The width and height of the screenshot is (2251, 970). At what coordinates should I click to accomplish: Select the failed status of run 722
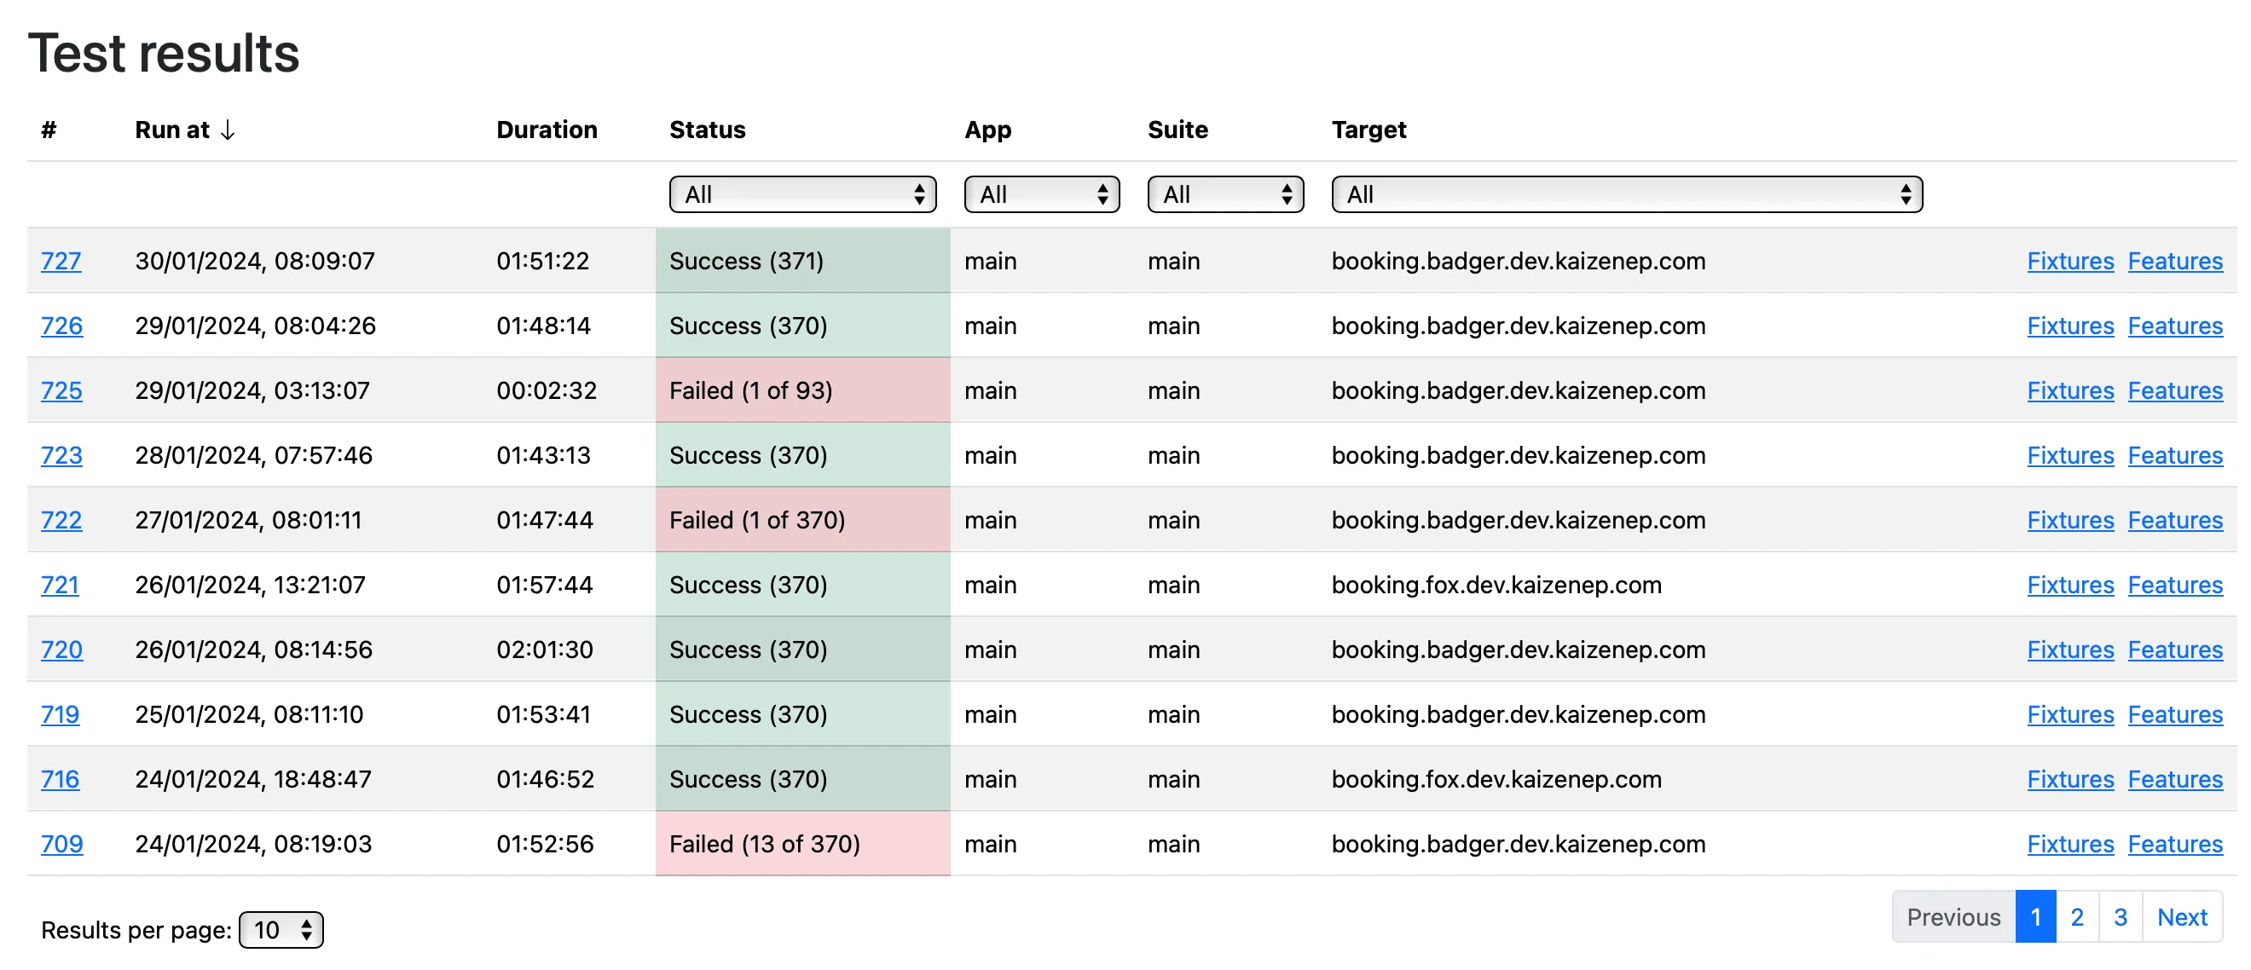click(757, 520)
